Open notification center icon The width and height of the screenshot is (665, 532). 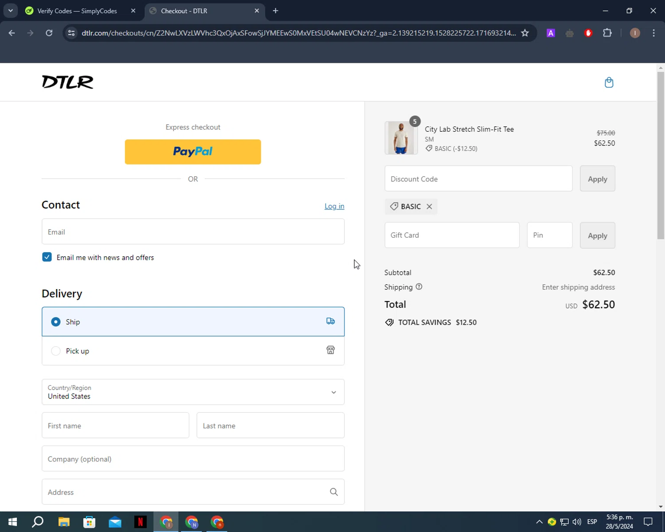tap(648, 522)
